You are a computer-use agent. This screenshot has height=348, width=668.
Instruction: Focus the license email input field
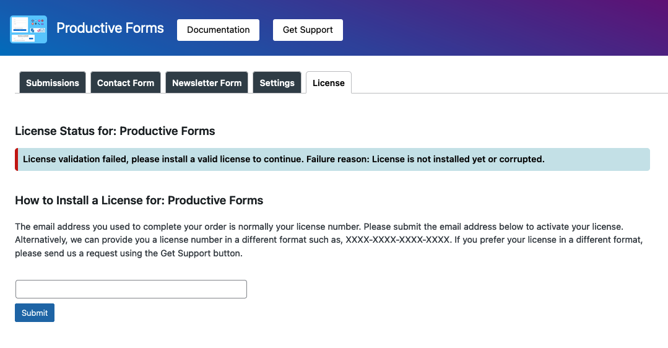tap(131, 289)
